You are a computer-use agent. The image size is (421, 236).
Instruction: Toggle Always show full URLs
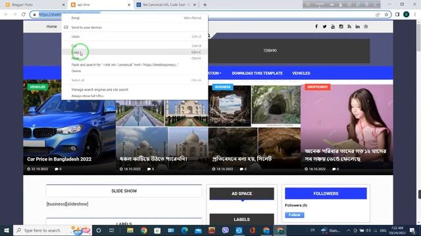tap(135, 96)
